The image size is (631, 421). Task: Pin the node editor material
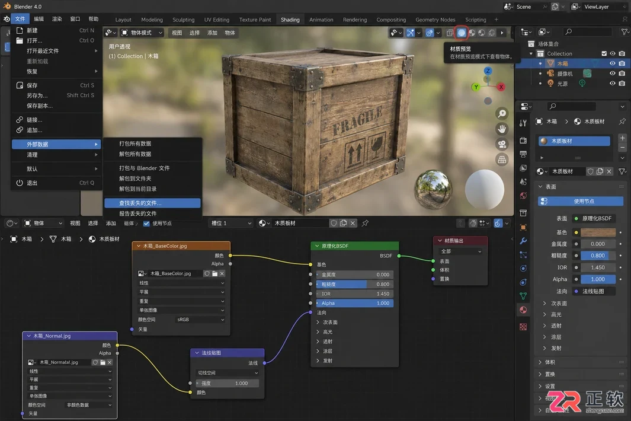(365, 223)
